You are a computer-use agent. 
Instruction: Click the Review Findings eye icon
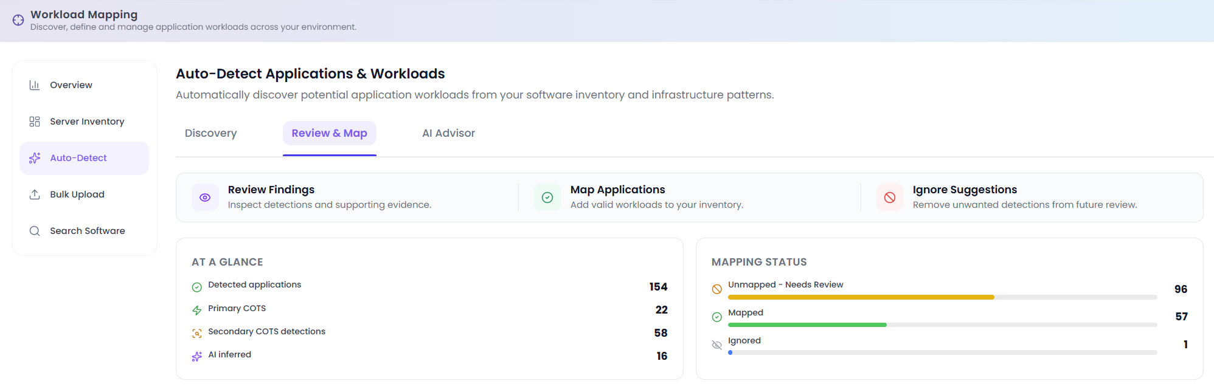click(205, 198)
